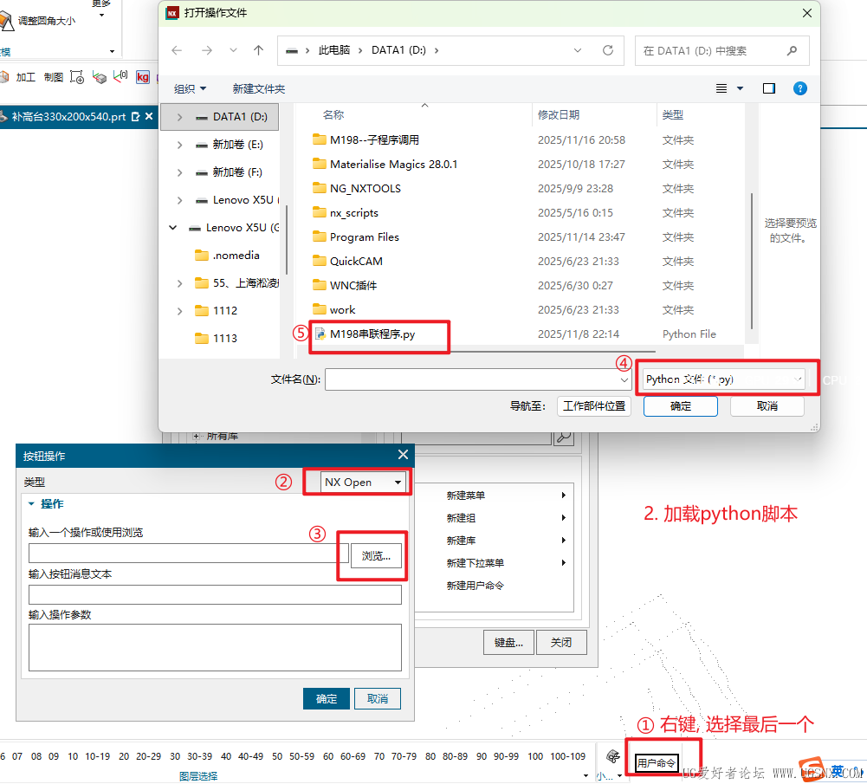Expand DATA1 (D:) in the tree
Viewport: 867px width, 784px height.
tap(179, 117)
